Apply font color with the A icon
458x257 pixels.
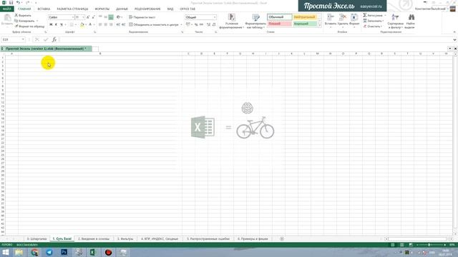[90, 25]
